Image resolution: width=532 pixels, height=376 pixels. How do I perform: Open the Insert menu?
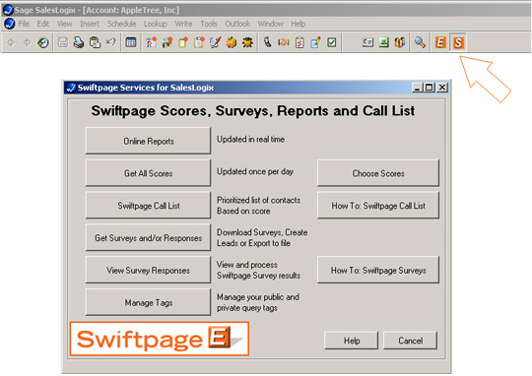90,24
